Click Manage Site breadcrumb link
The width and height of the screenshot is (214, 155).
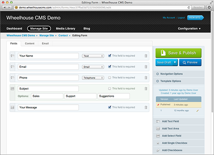(x=47, y=35)
